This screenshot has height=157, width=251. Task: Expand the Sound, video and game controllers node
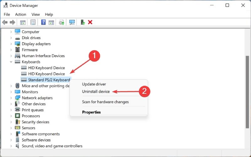[11, 146]
